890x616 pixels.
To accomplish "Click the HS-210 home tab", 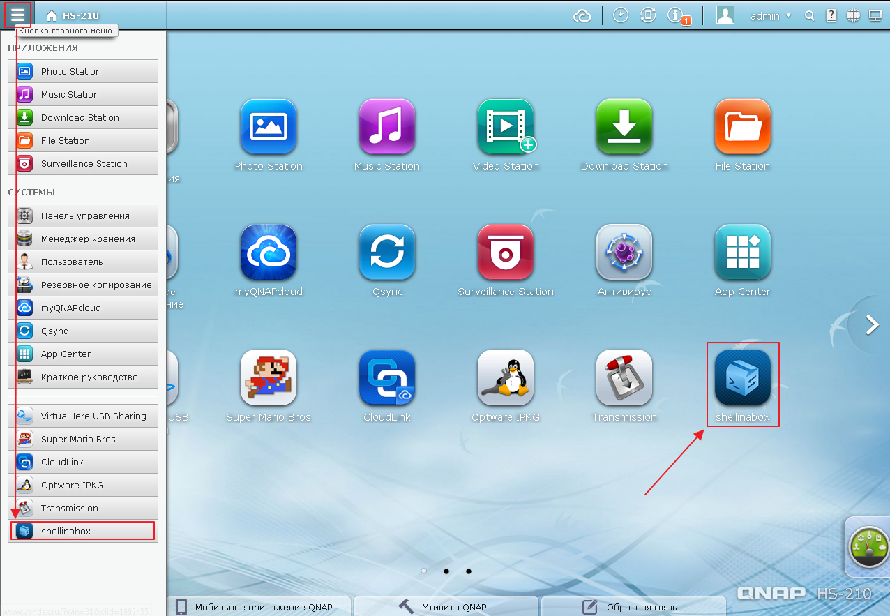I will click(x=73, y=15).
